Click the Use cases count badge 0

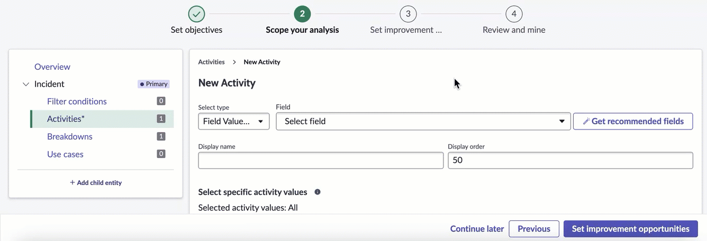[x=161, y=154]
